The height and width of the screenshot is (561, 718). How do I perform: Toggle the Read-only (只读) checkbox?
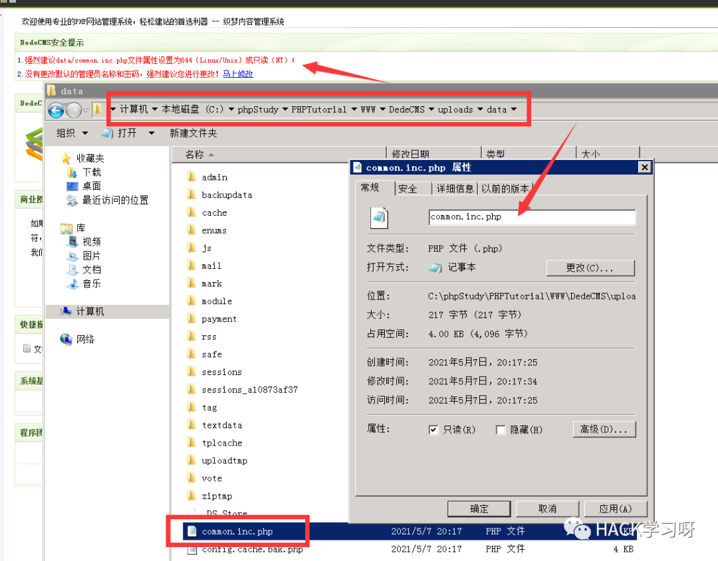433,430
